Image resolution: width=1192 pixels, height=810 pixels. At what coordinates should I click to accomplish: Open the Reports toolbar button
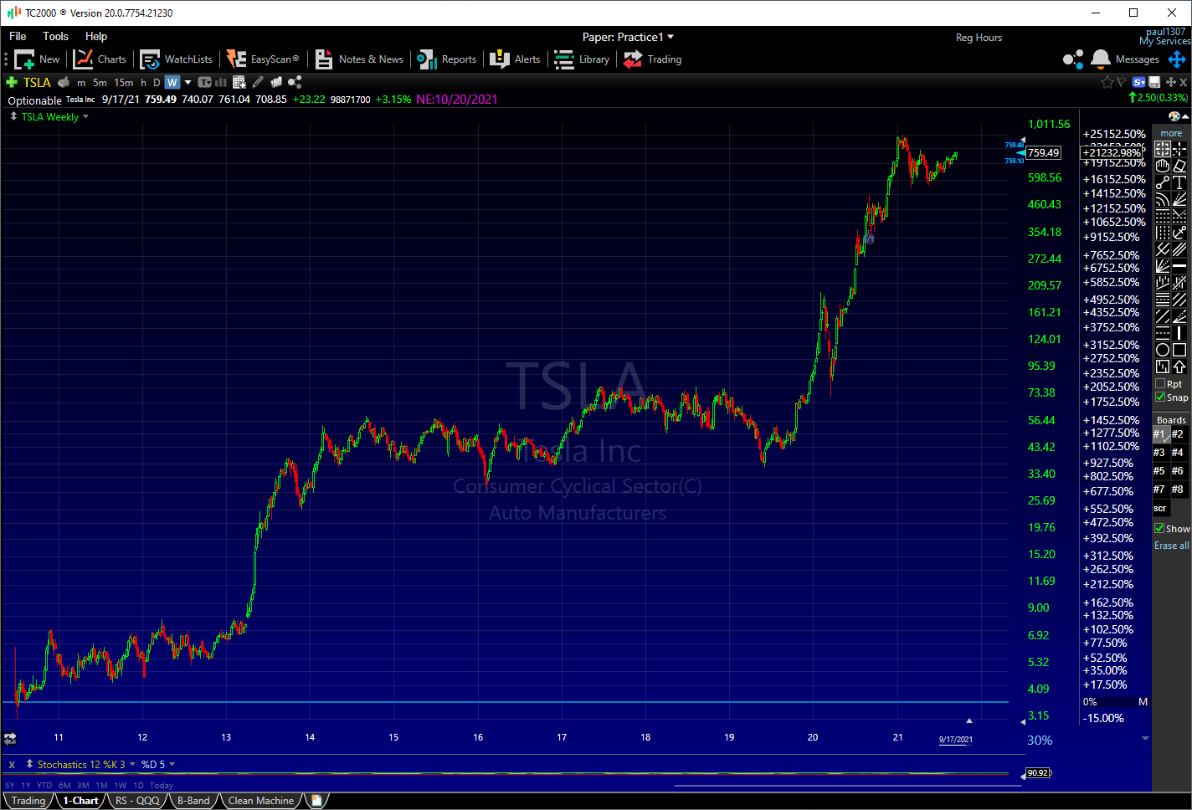click(x=447, y=59)
